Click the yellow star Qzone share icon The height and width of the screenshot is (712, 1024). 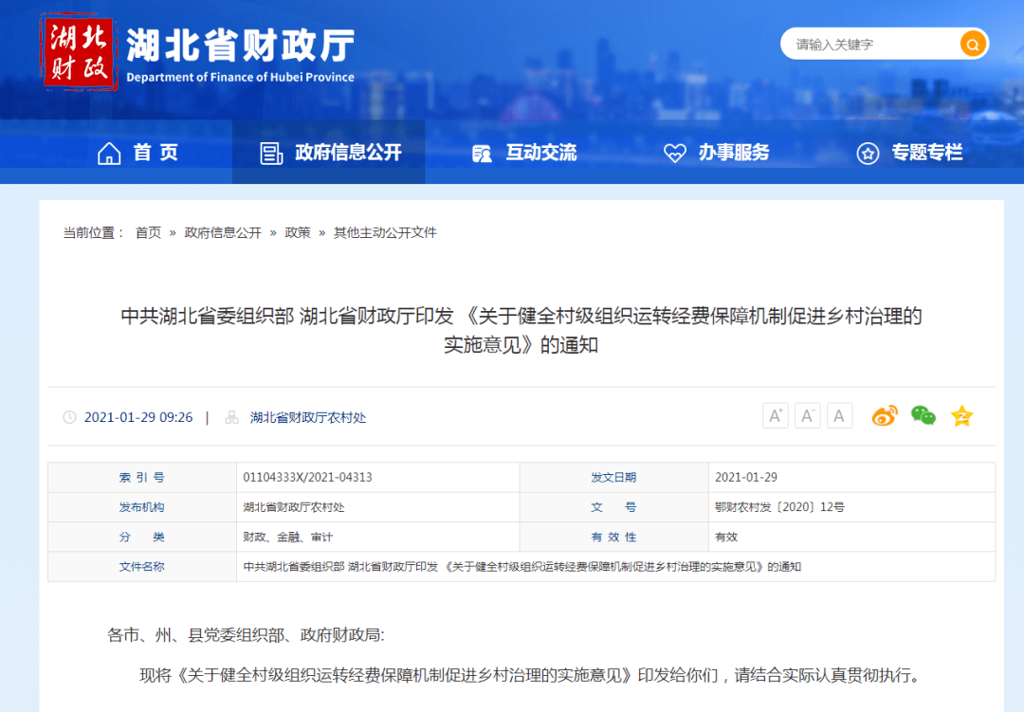tap(962, 415)
